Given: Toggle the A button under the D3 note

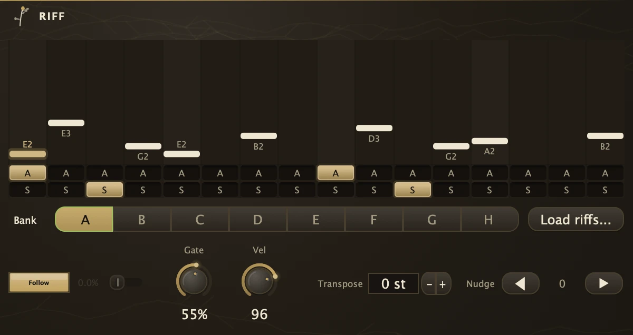Looking at the screenshot, I should 374,173.
